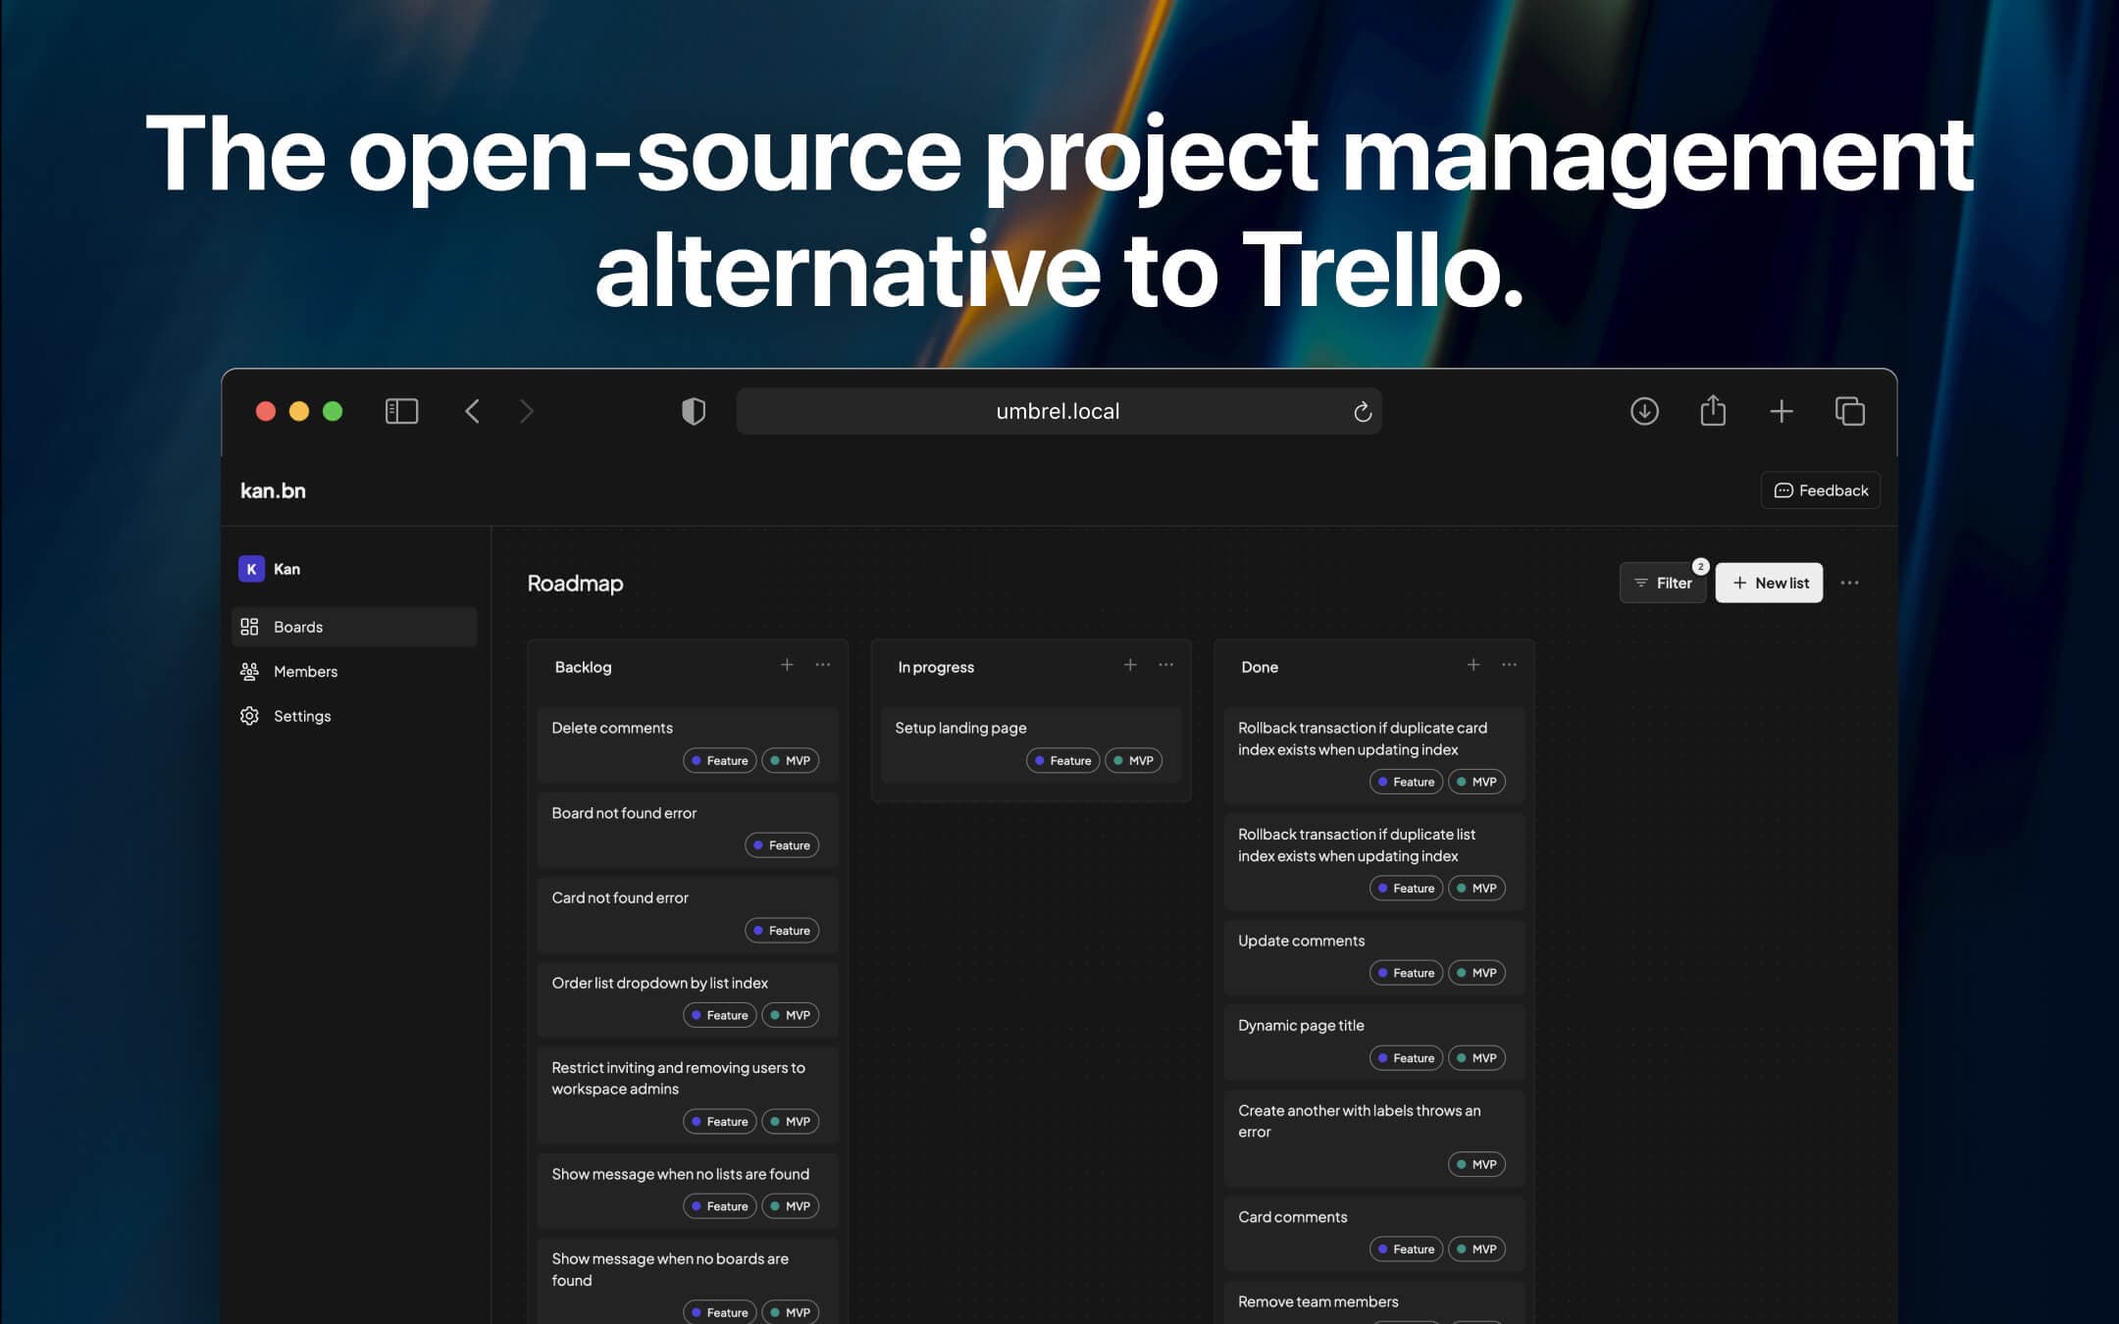Send feedback using the Feedback button
This screenshot has width=2119, height=1324.
click(1820, 490)
